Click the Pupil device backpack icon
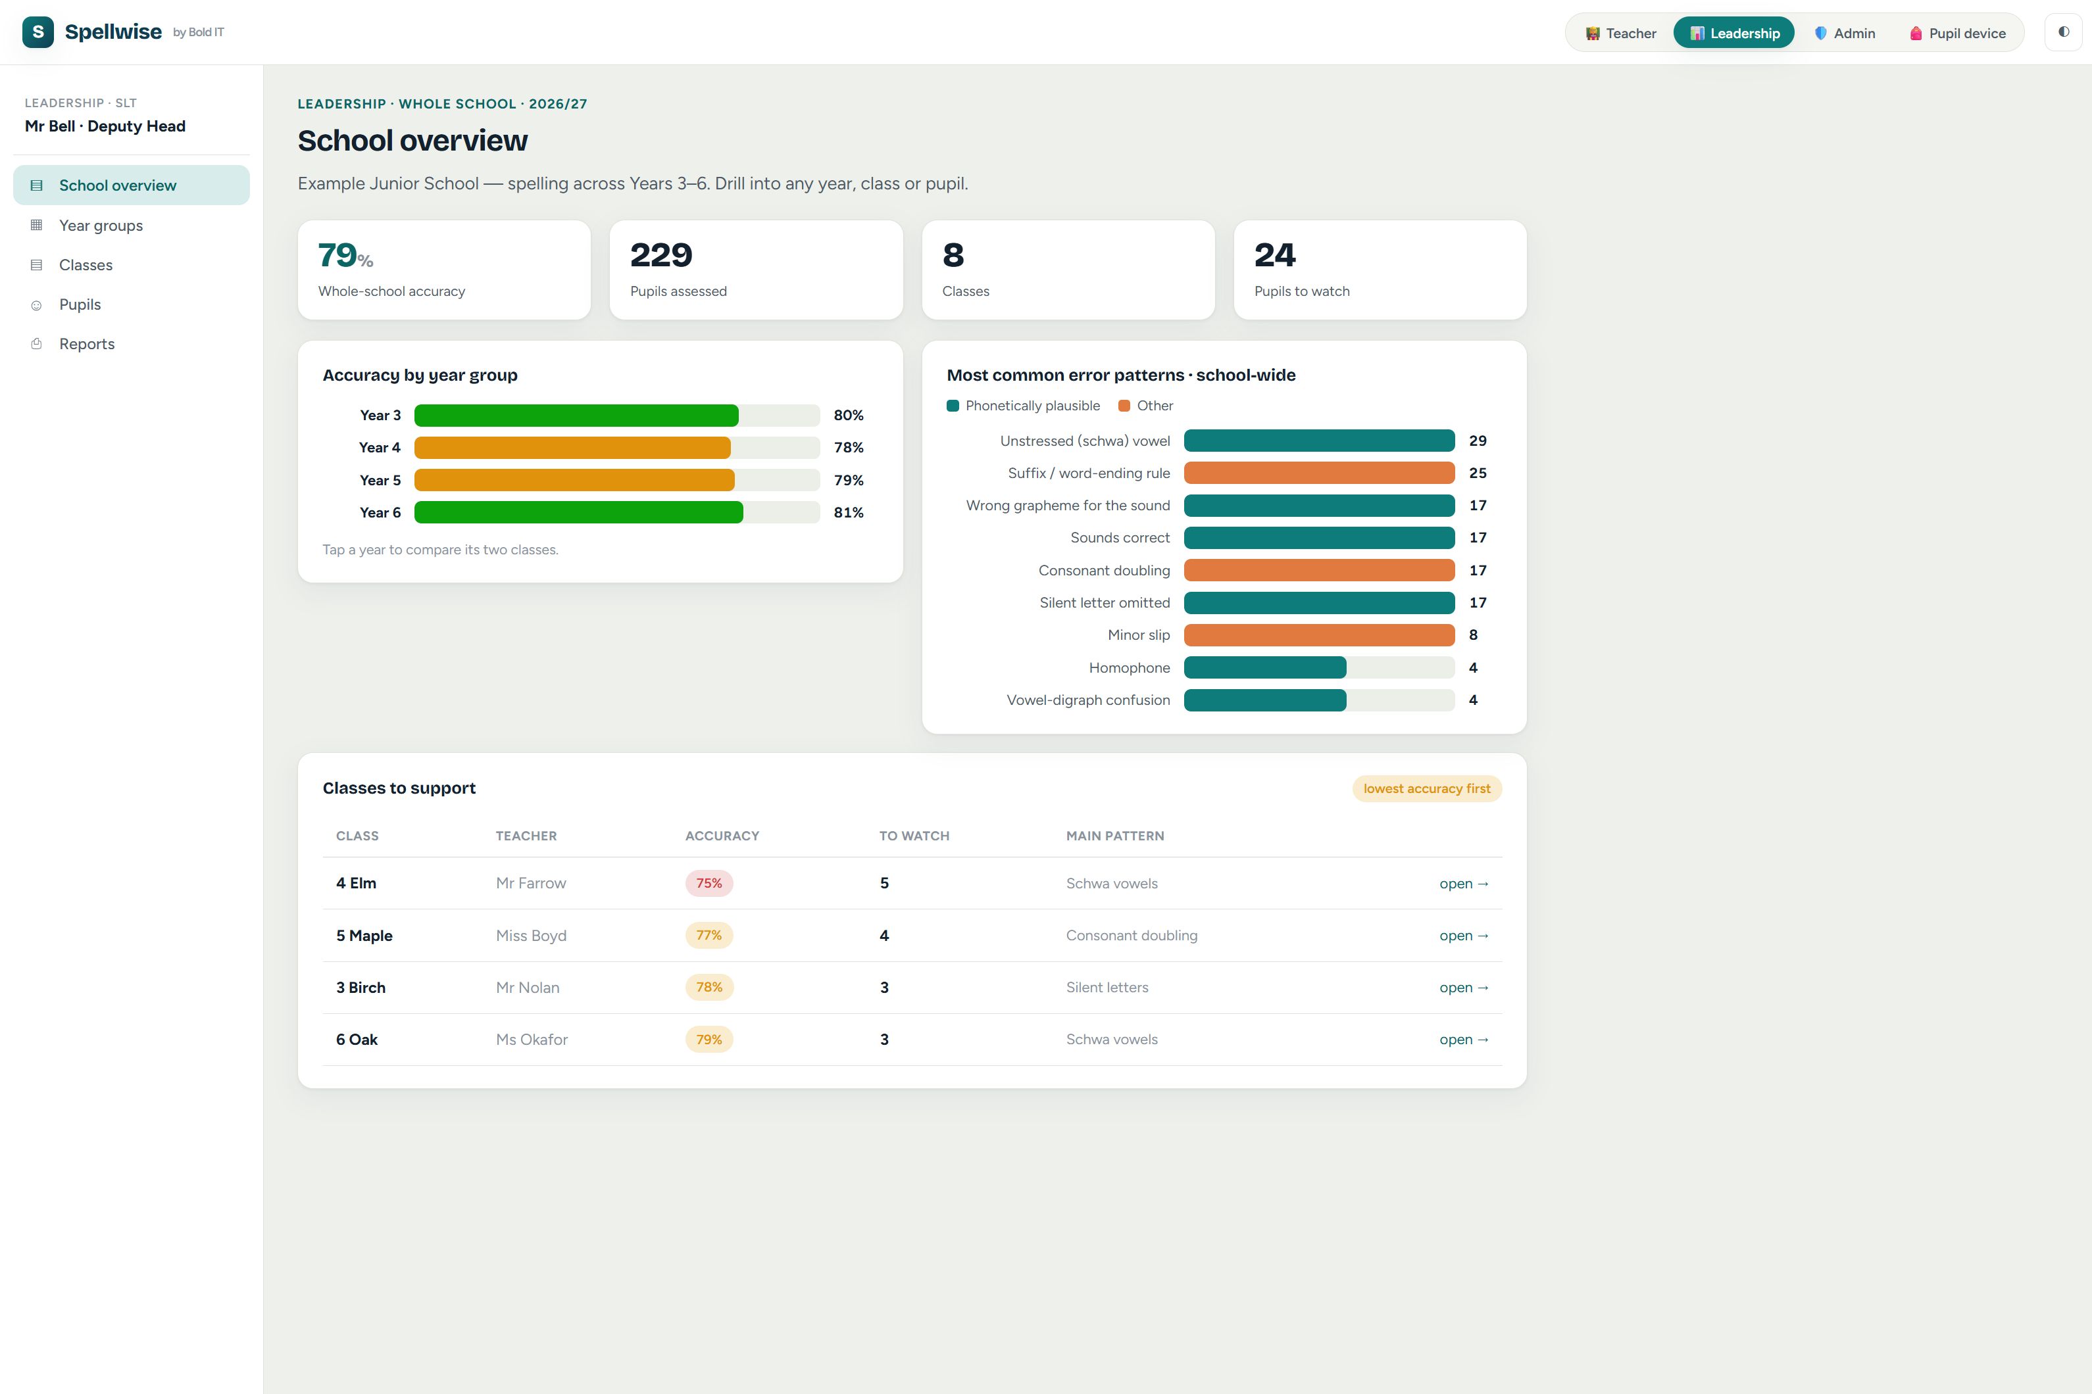The height and width of the screenshot is (1394, 2092). tap(1916, 33)
